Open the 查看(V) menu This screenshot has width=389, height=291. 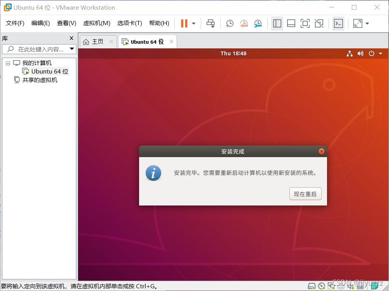point(66,23)
